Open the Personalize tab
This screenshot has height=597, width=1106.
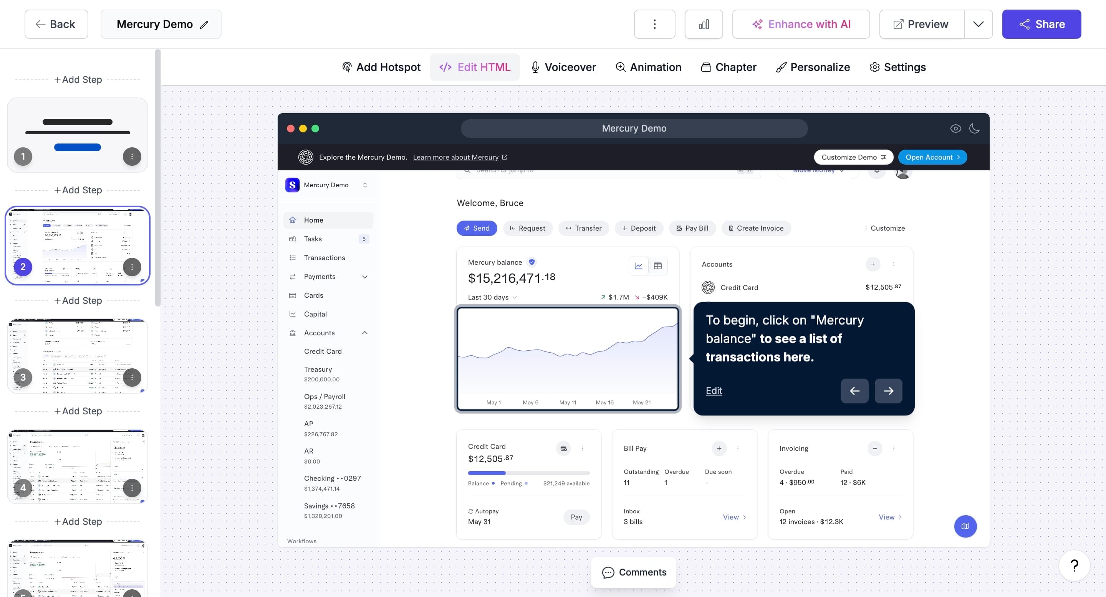tap(813, 67)
